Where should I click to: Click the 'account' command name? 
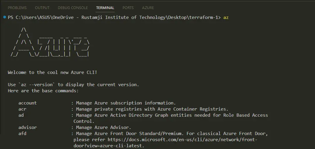pos(27,103)
